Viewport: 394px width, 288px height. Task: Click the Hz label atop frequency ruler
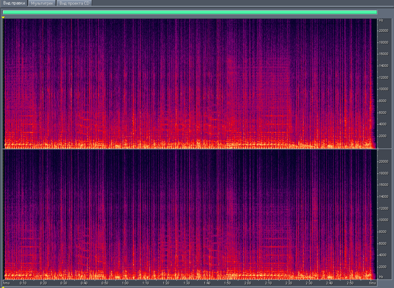[x=381, y=20]
